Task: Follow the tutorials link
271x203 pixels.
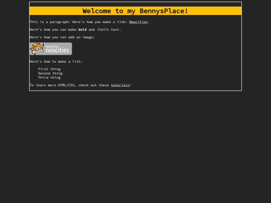Action: tap(120, 85)
